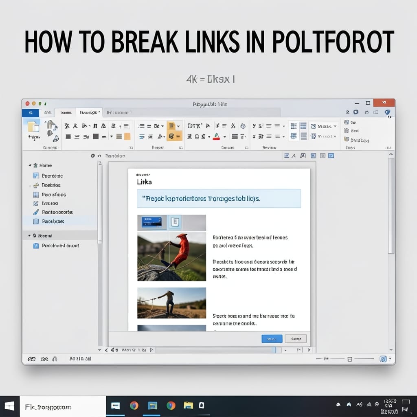Click thumbnail of person in red coat
This screenshot has width=417, height=417.
(x=171, y=257)
